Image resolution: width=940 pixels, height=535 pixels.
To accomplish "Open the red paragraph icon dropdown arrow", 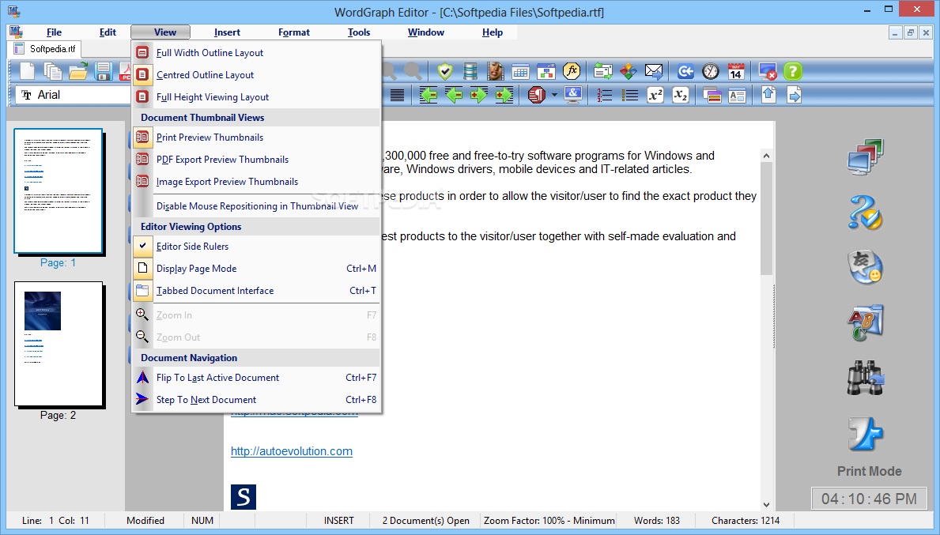I will 554,95.
